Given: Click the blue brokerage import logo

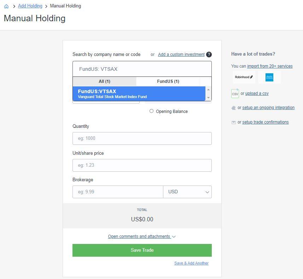Looking at the screenshot, I should (269, 77).
